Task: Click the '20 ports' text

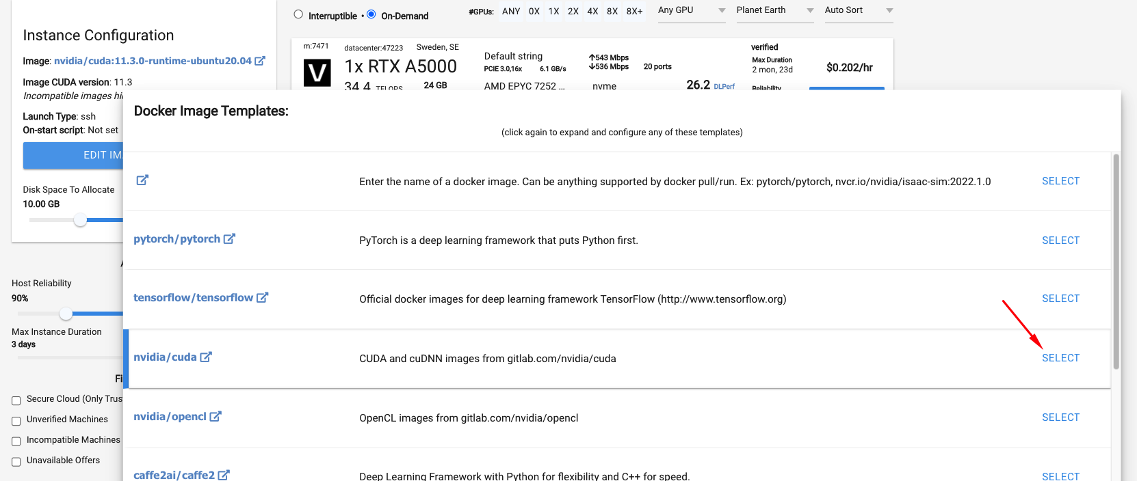Action: pyautogui.click(x=657, y=67)
